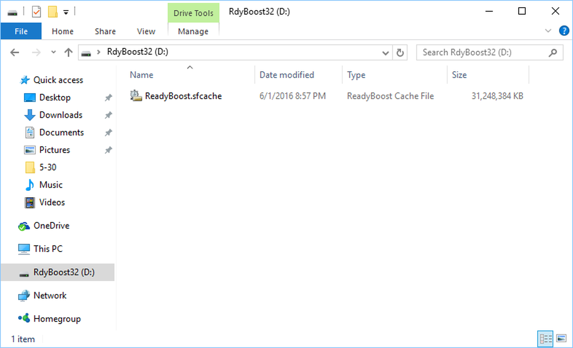Expand the ribbon with the chevron arrow

coord(549,31)
